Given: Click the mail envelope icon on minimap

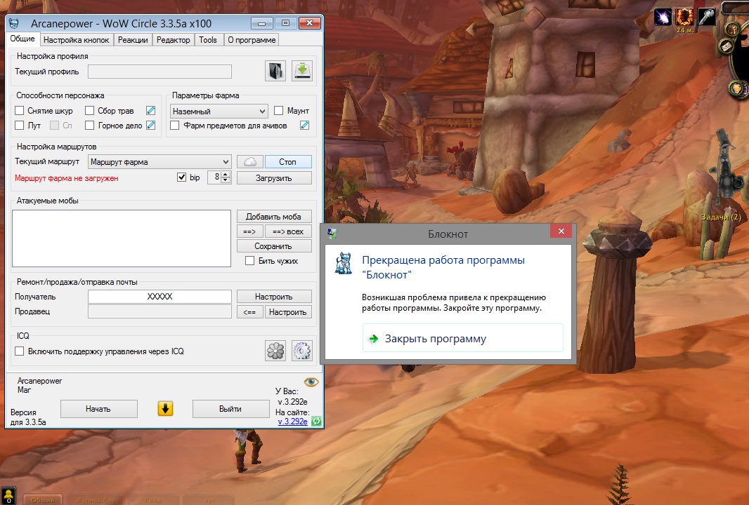Looking at the screenshot, I should (727, 47).
